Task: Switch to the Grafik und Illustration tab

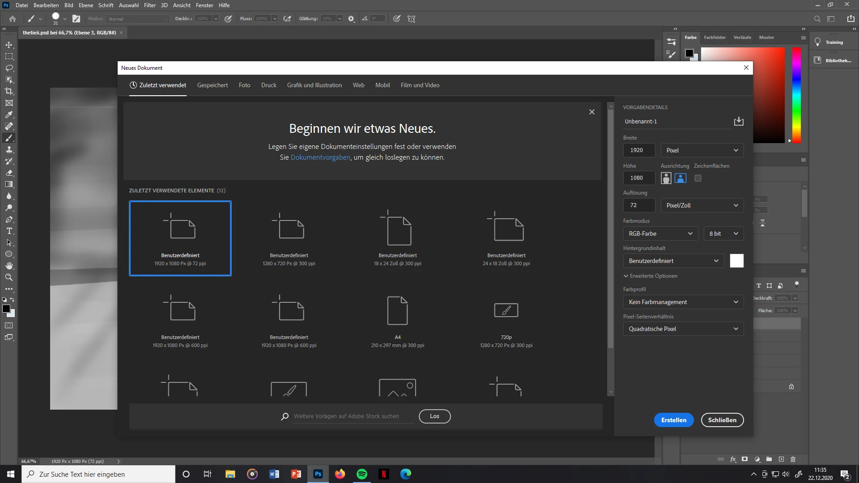Action: pos(315,85)
